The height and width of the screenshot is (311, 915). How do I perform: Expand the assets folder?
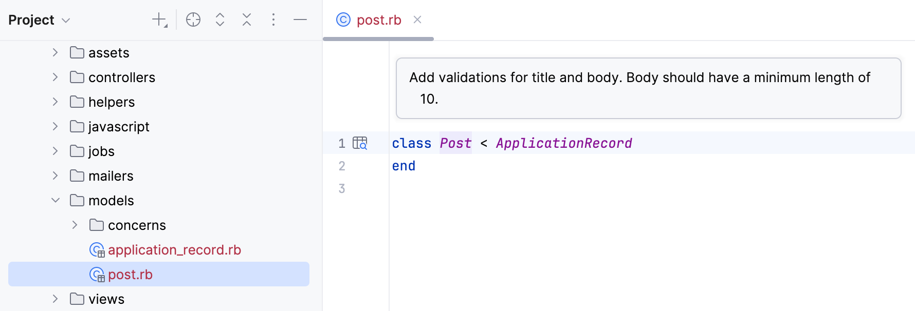[x=55, y=53]
